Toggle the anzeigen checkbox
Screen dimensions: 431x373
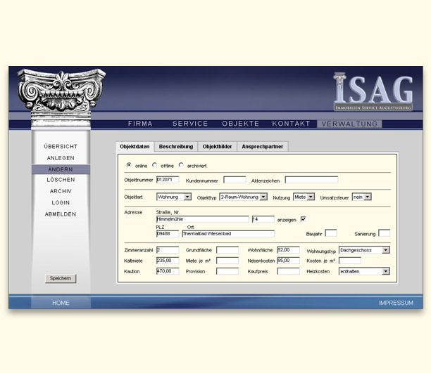pyautogui.click(x=304, y=219)
